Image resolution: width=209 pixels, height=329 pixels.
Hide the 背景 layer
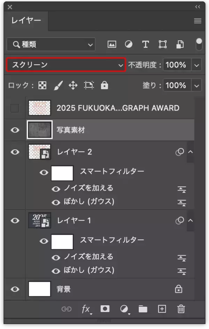tap(15, 289)
